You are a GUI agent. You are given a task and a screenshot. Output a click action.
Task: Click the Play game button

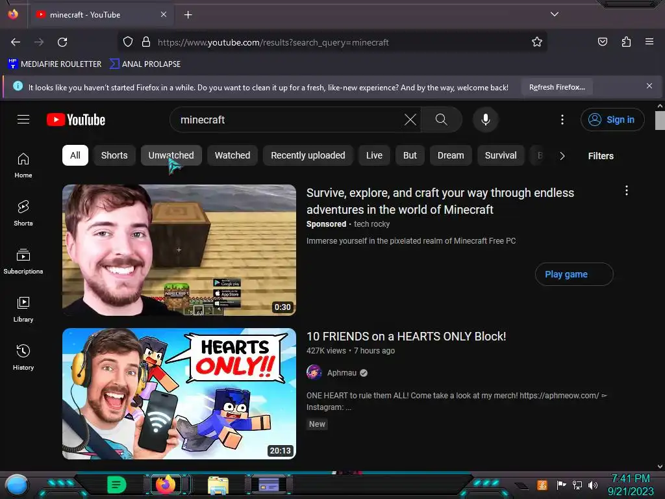[x=574, y=274]
